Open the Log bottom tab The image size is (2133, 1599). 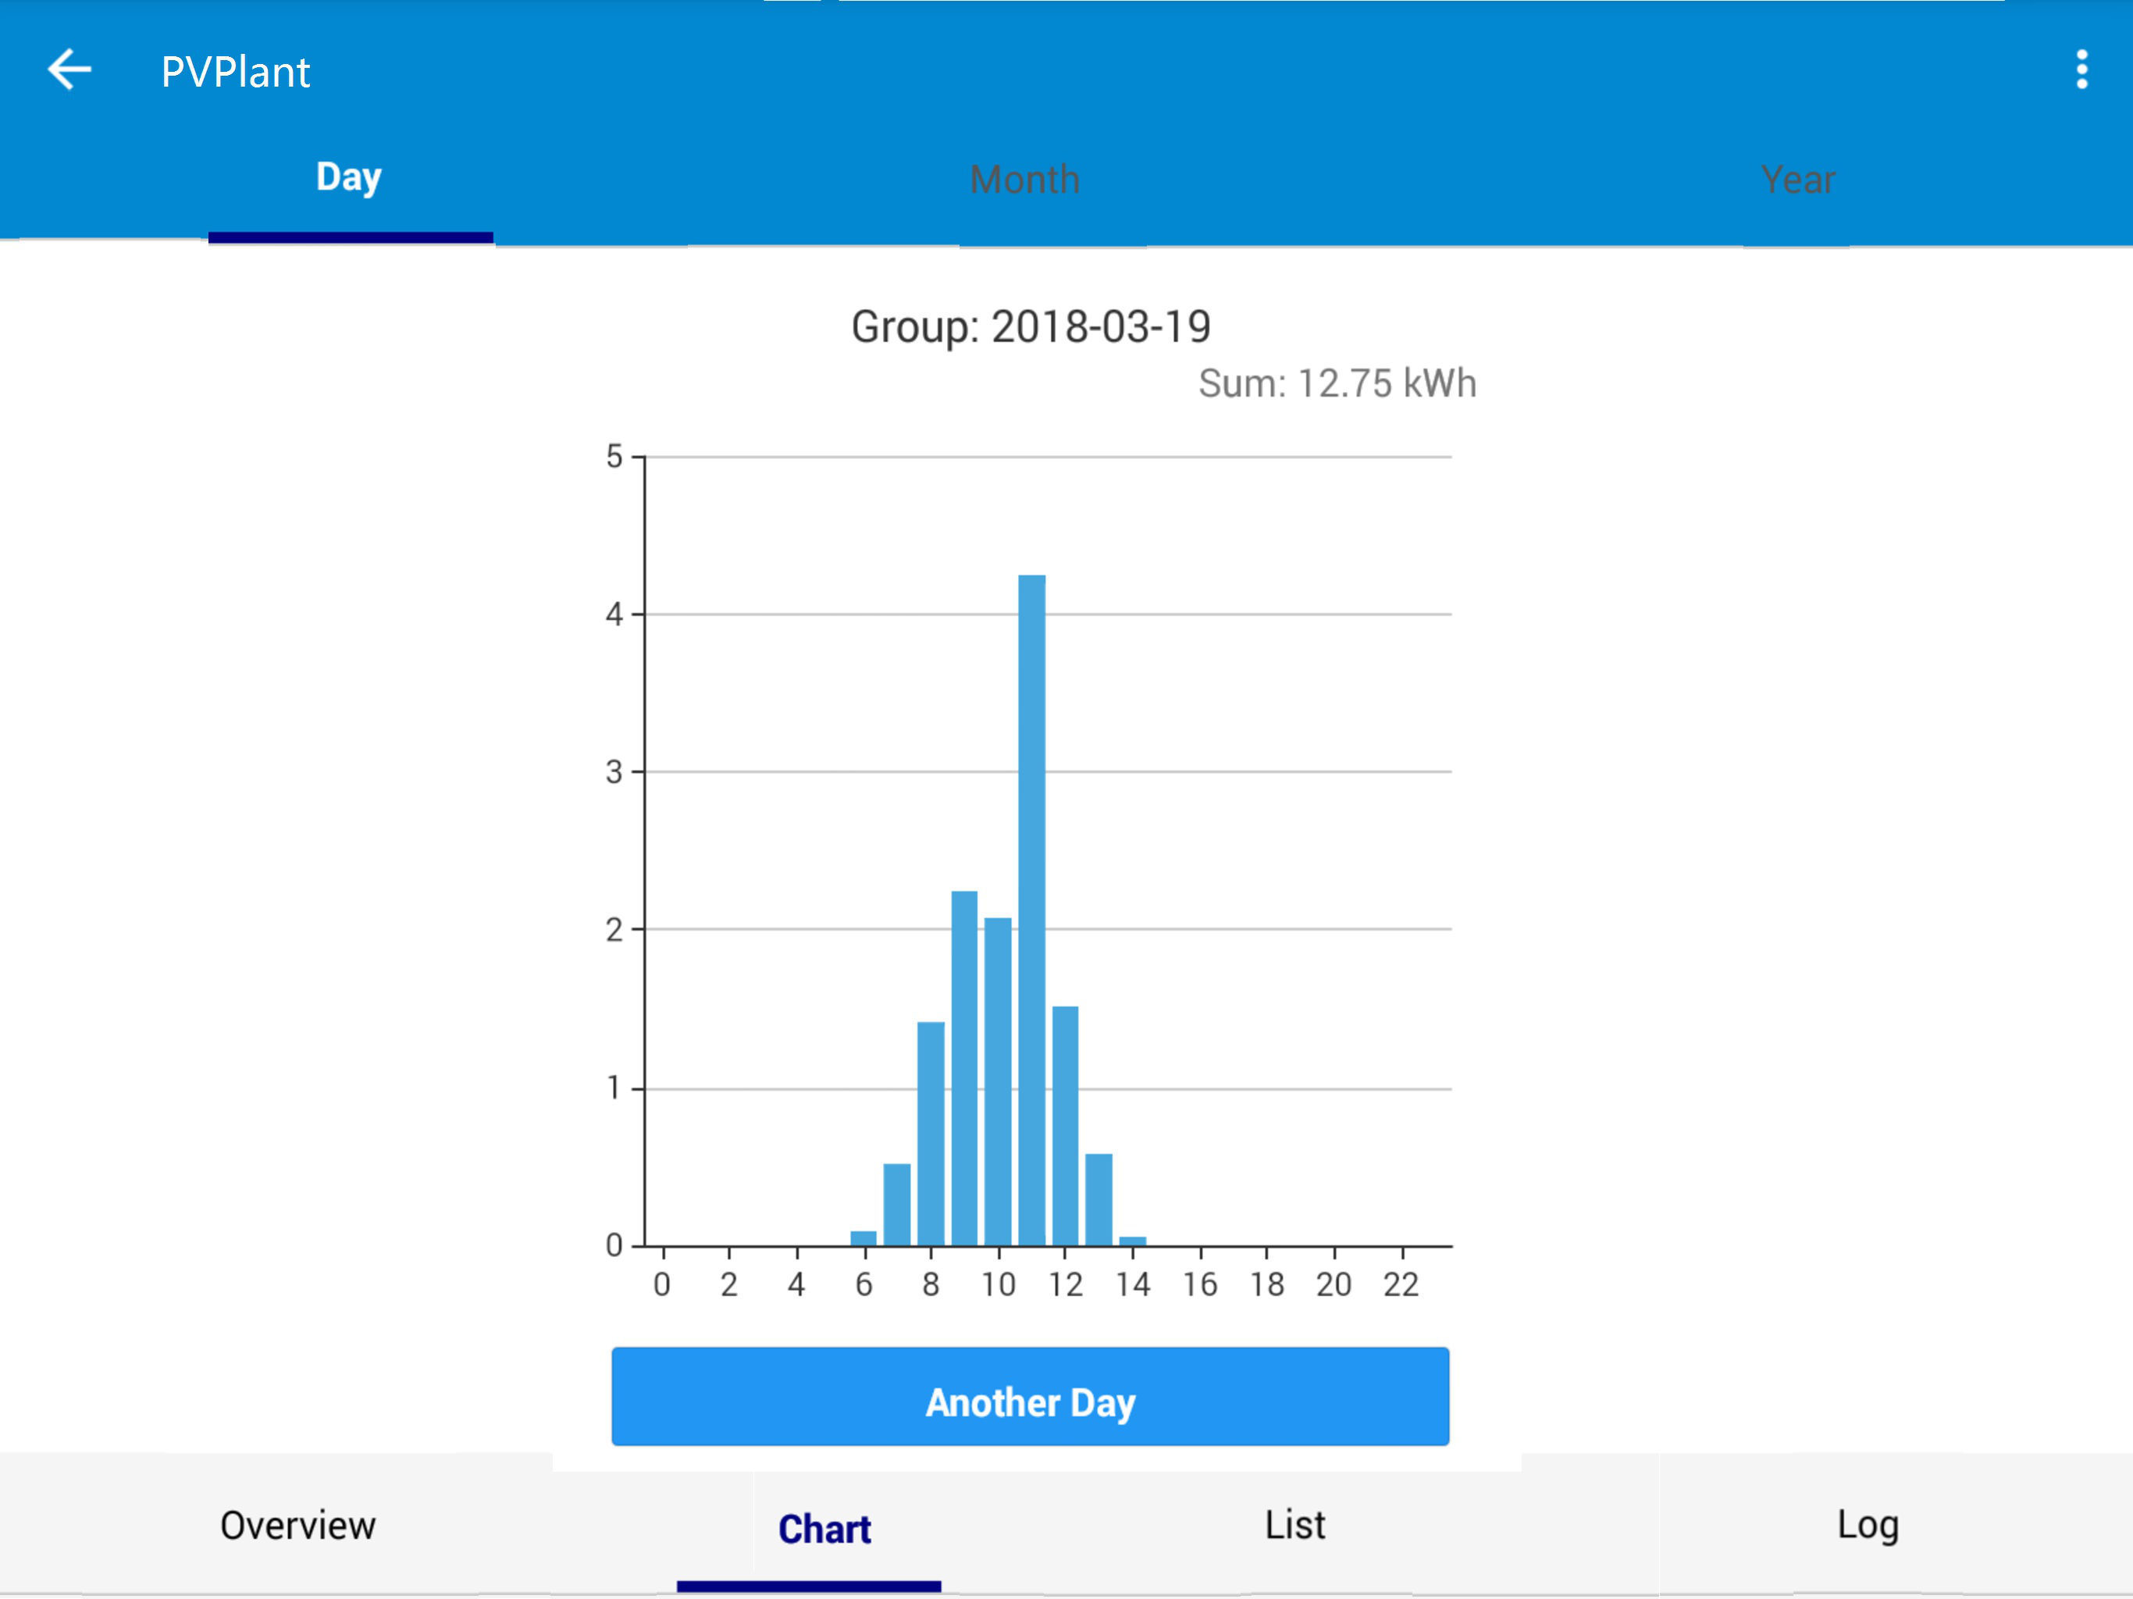pyautogui.click(x=1867, y=1526)
